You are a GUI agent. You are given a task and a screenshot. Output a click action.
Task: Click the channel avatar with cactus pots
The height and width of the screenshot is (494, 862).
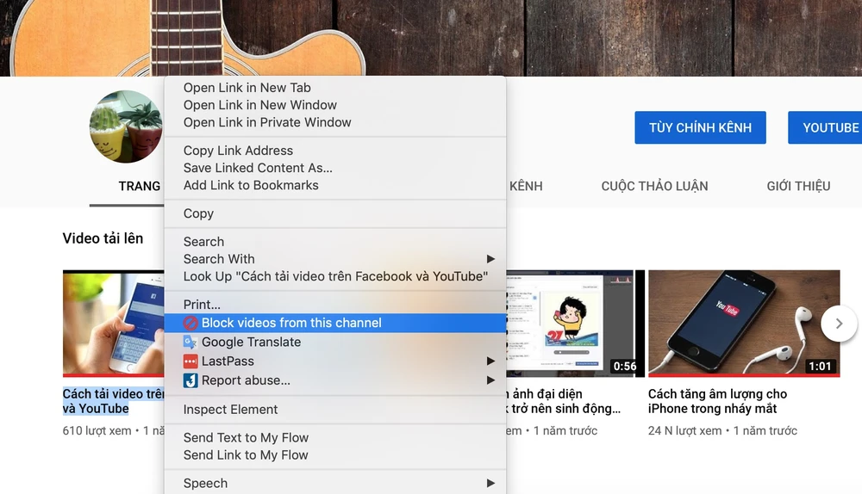pos(126,127)
